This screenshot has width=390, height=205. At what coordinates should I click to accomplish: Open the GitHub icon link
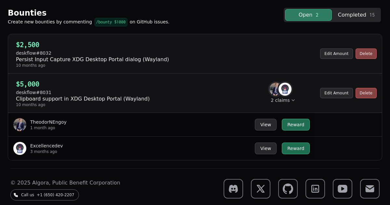[288, 189]
